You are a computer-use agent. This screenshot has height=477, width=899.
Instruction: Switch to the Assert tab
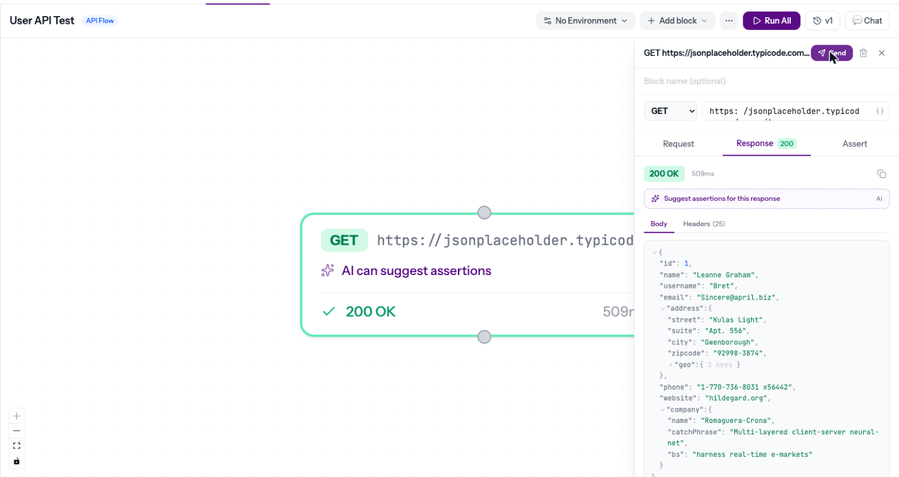tap(854, 144)
